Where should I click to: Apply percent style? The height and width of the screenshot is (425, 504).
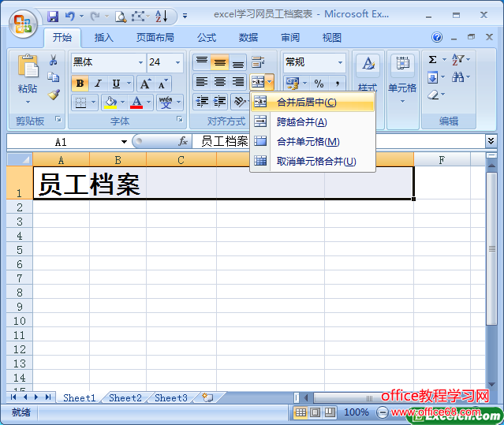[319, 84]
